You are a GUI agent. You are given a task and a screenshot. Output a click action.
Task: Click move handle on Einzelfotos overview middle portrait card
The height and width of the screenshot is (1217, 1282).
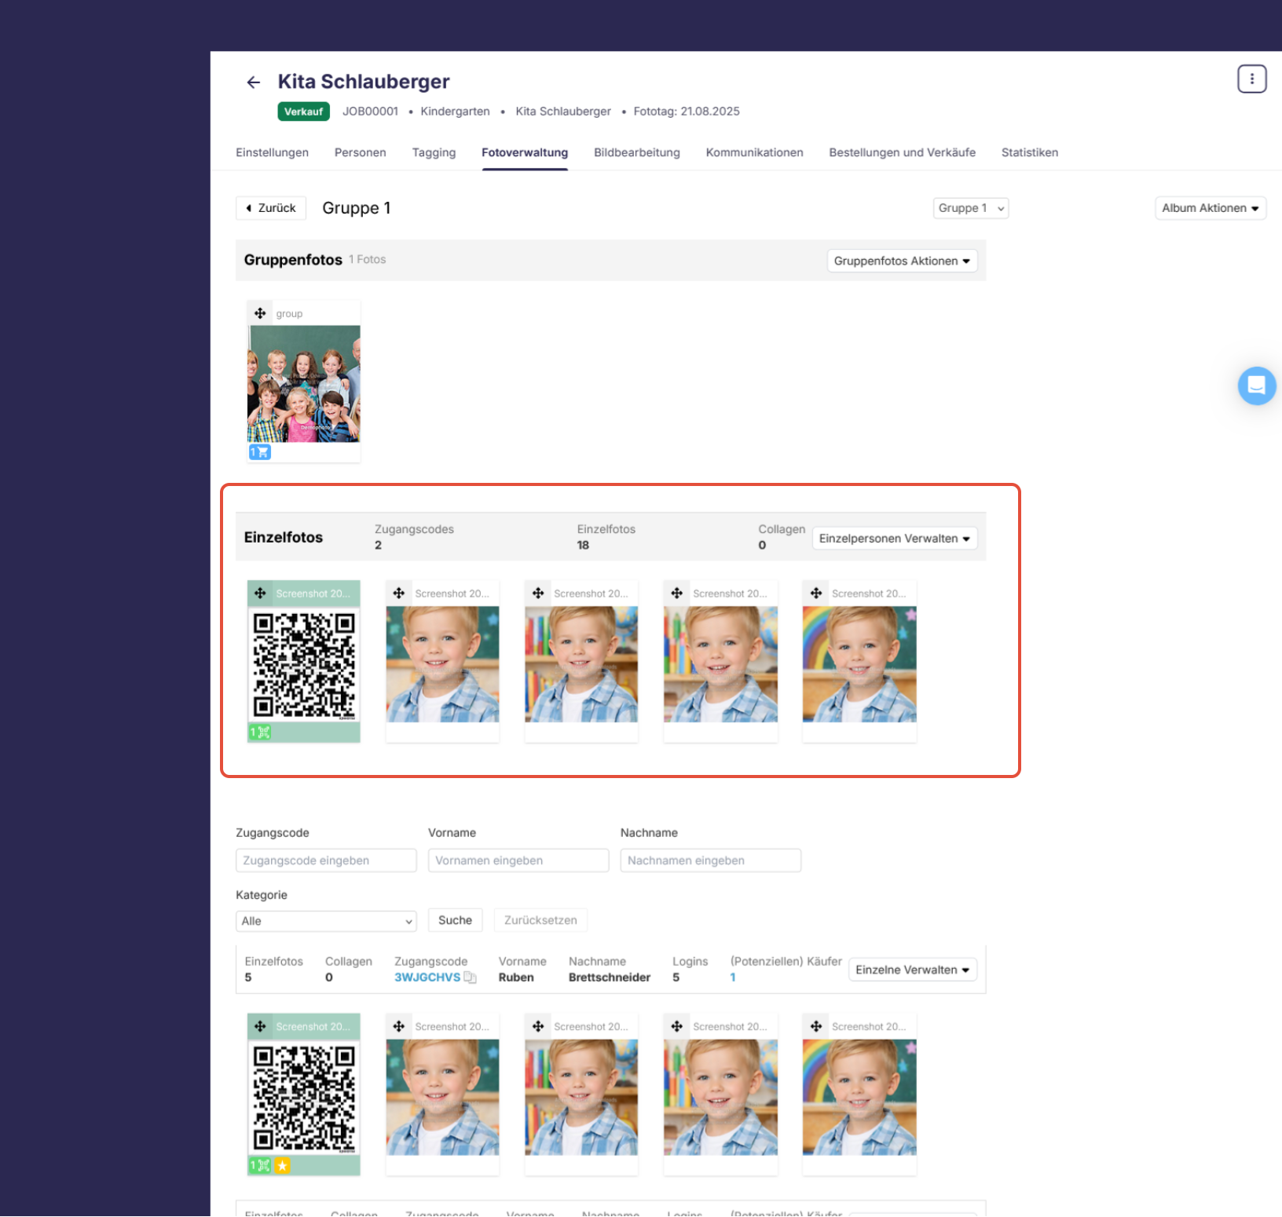[538, 594]
